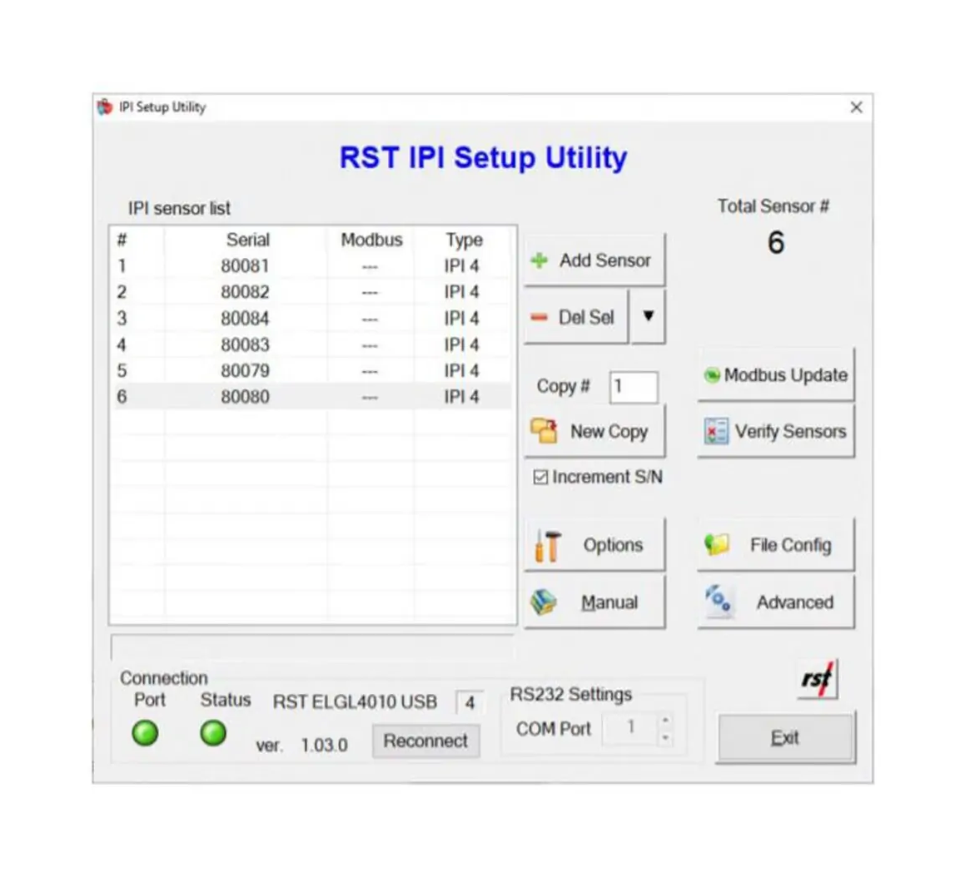The width and height of the screenshot is (970, 882).
Task: Open the Options dialog
Action: (x=594, y=545)
